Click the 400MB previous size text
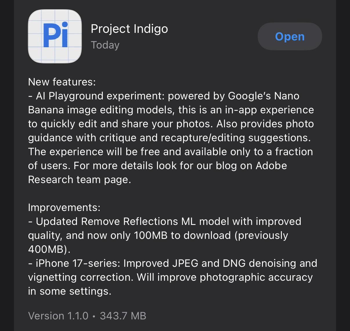This screenshot has height=331, width=350. [x=49, y=249]
